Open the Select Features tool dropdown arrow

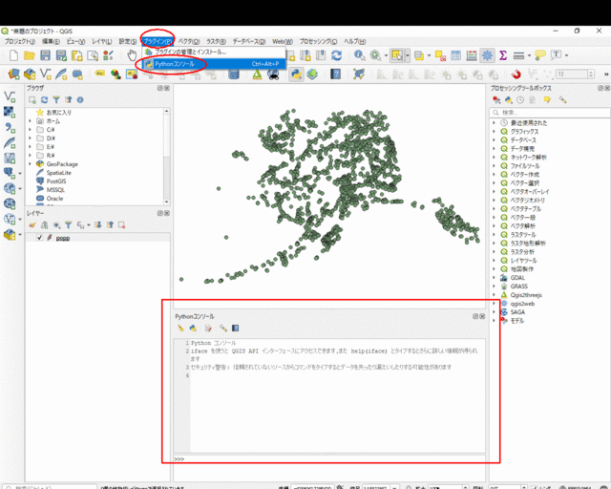[x=408, y=55]
